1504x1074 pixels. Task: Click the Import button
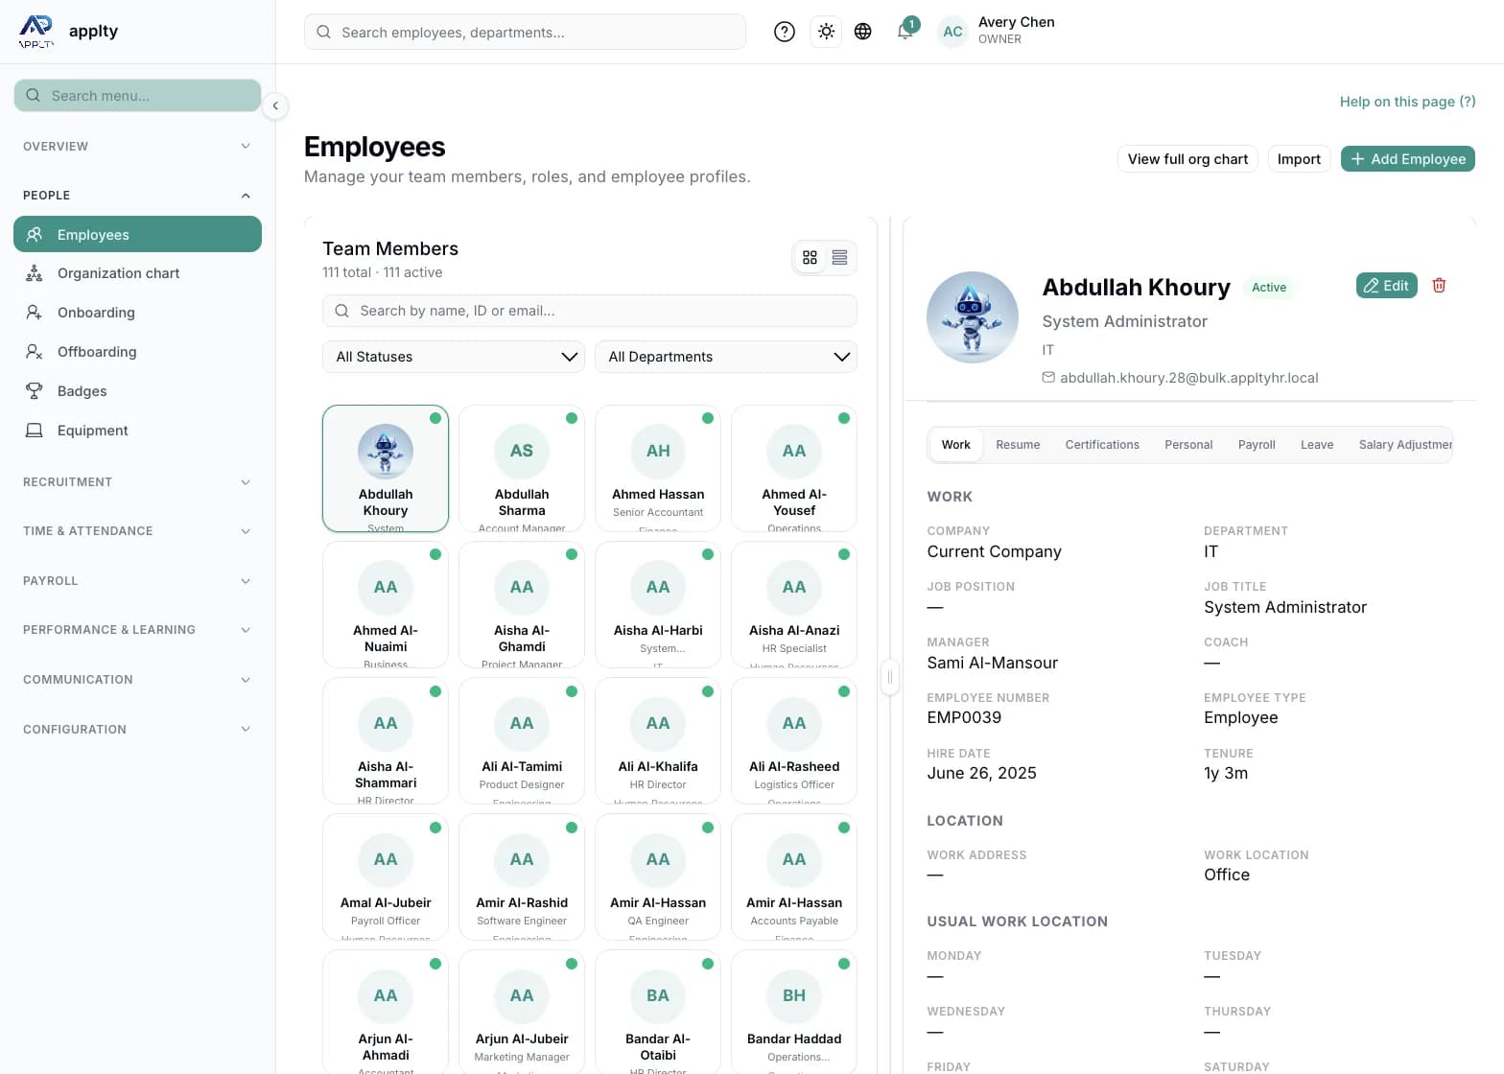click(1299, 159)
